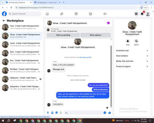Click the 5185280014 message bubble
The image size is (154, 123).
[x=58, y=104]
